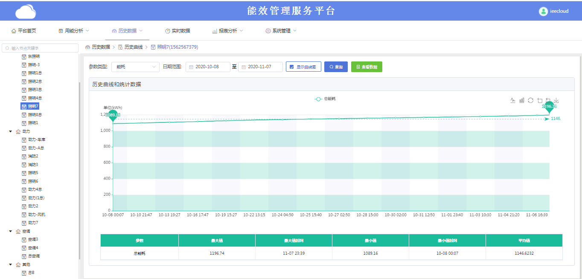The height and width of the screenshot is (279, 582).
Task: Go to 平台首页 in the navigation
Action: click(x=24, y=31)
